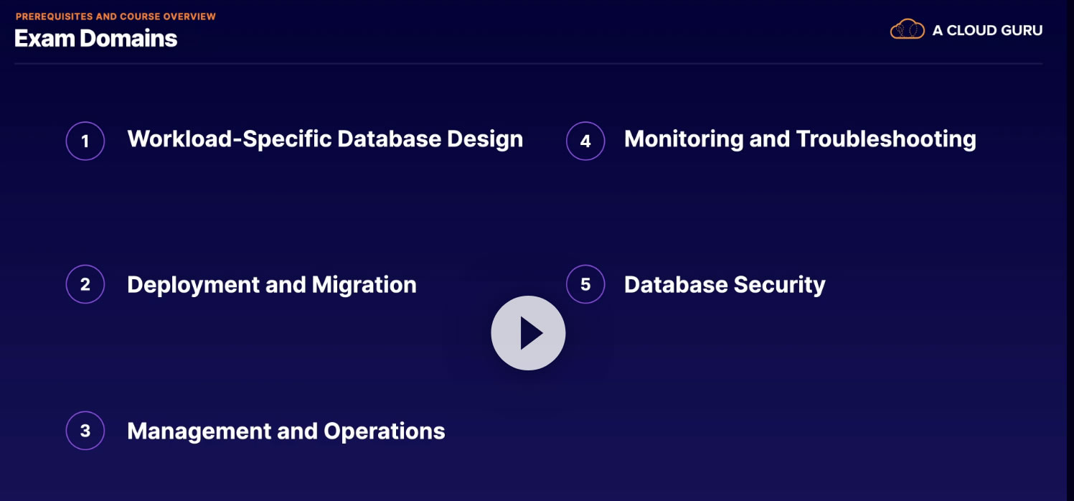Click the Prerequisites and Course Overview label
This screenshot has width=1074, height=501.
tap(116, 16)
